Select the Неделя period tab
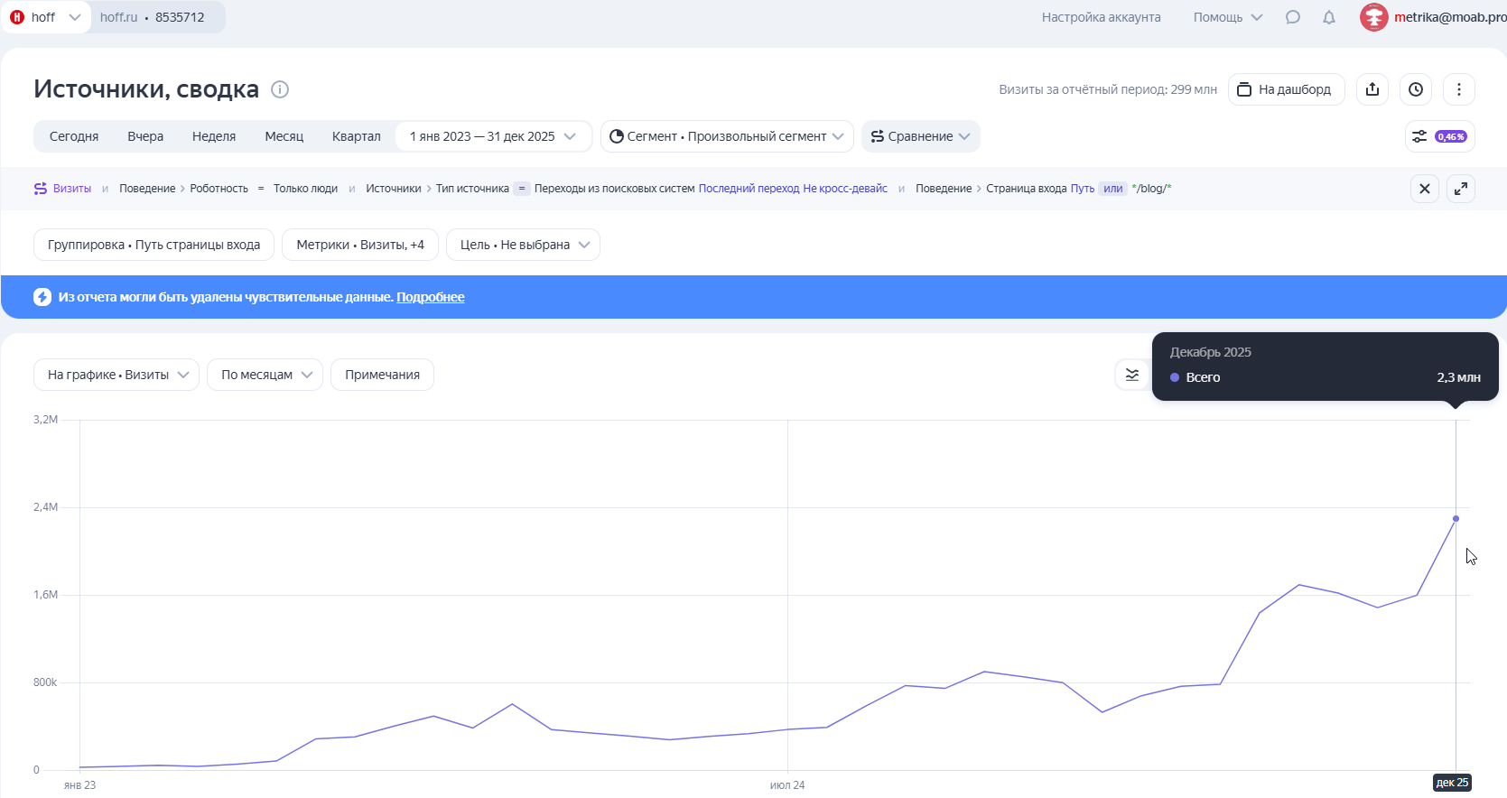Viewport: 1507px width, 798px height. click(214, 136)
